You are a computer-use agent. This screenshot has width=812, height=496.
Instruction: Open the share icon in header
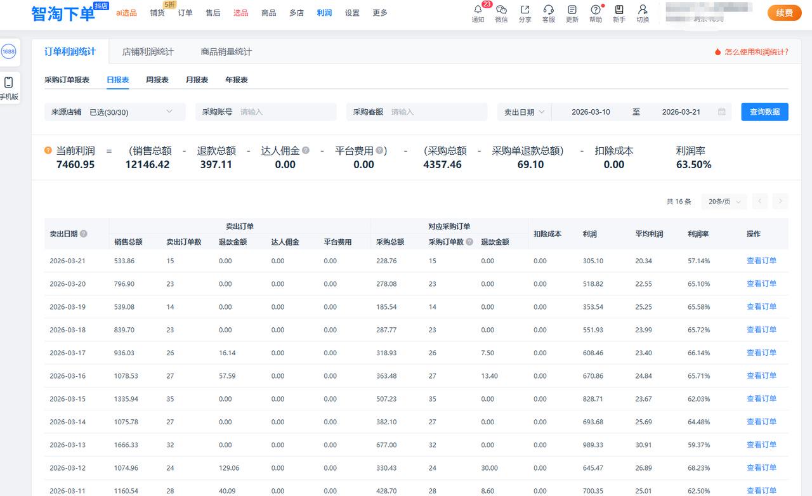525,10
